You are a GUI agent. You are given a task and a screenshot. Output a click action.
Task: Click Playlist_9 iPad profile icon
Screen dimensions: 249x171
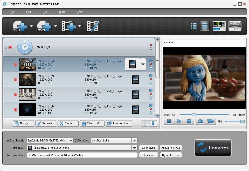pos(135,80)
